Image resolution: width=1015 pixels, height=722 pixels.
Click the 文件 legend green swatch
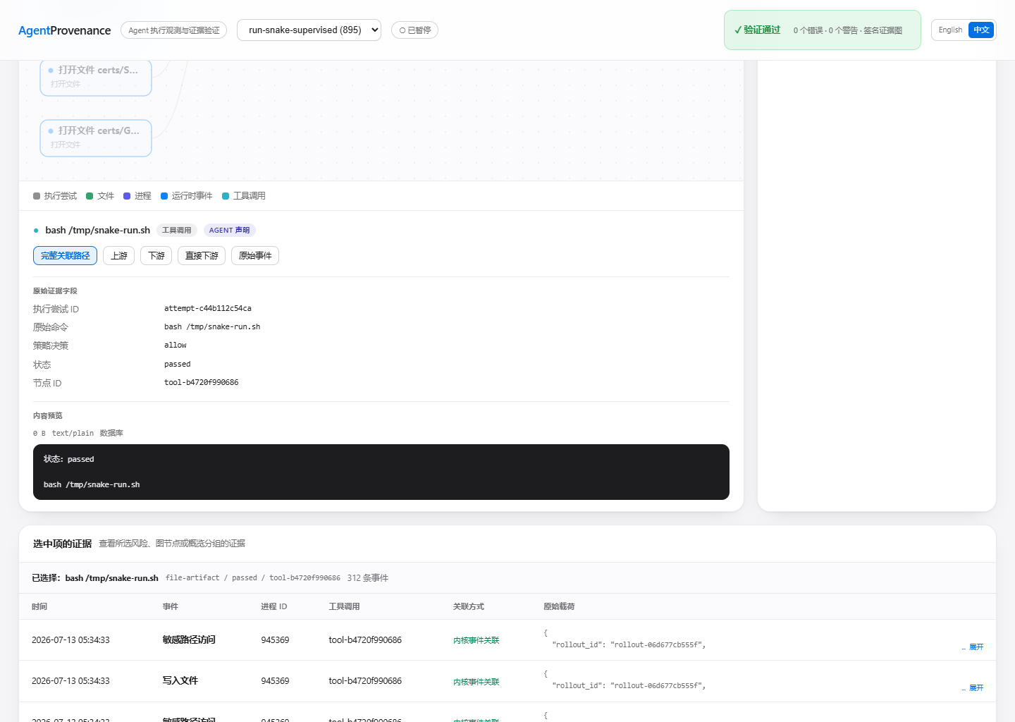pyautogui.click(x=90, y=196)
